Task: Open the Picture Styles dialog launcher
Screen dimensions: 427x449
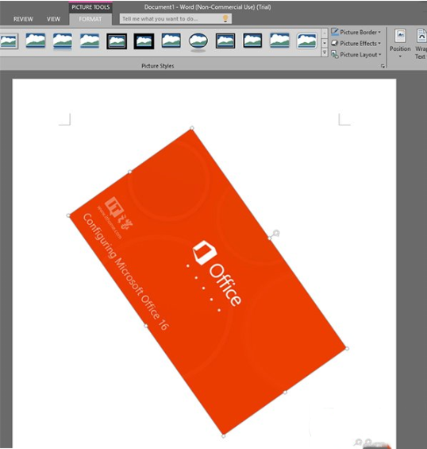Action: click(383, 66)
